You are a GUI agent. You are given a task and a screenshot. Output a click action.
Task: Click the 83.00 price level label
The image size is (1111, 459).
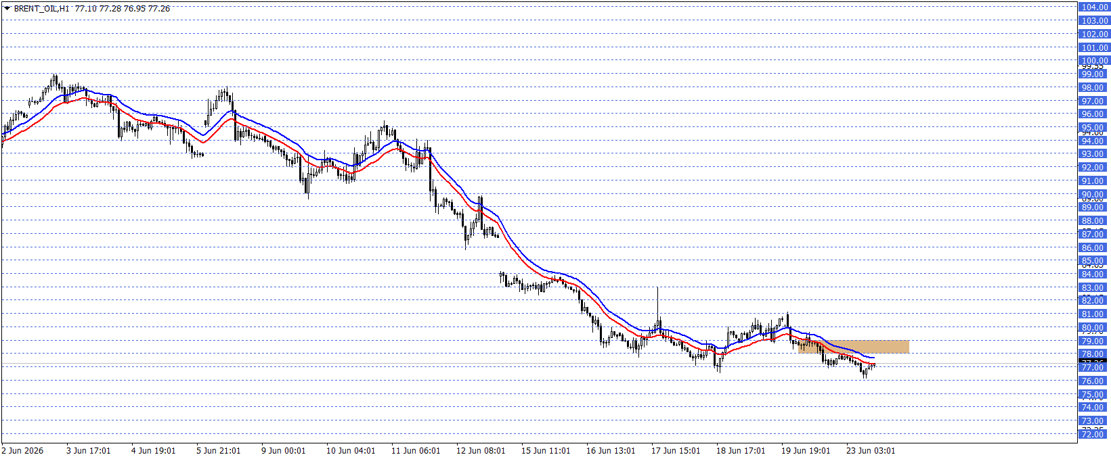[1094, 287]
